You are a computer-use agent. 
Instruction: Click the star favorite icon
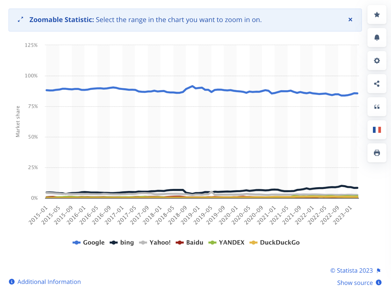click(x=377, y=15)
